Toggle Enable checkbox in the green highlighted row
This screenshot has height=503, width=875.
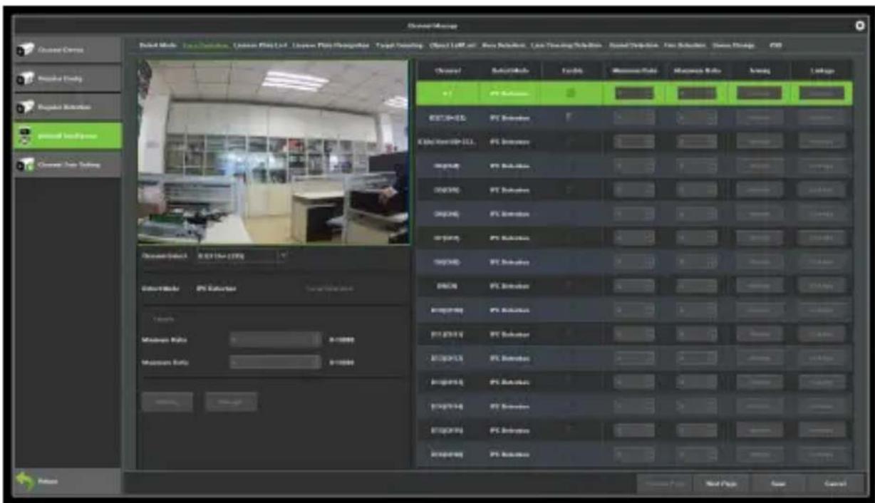coord(572,93)
